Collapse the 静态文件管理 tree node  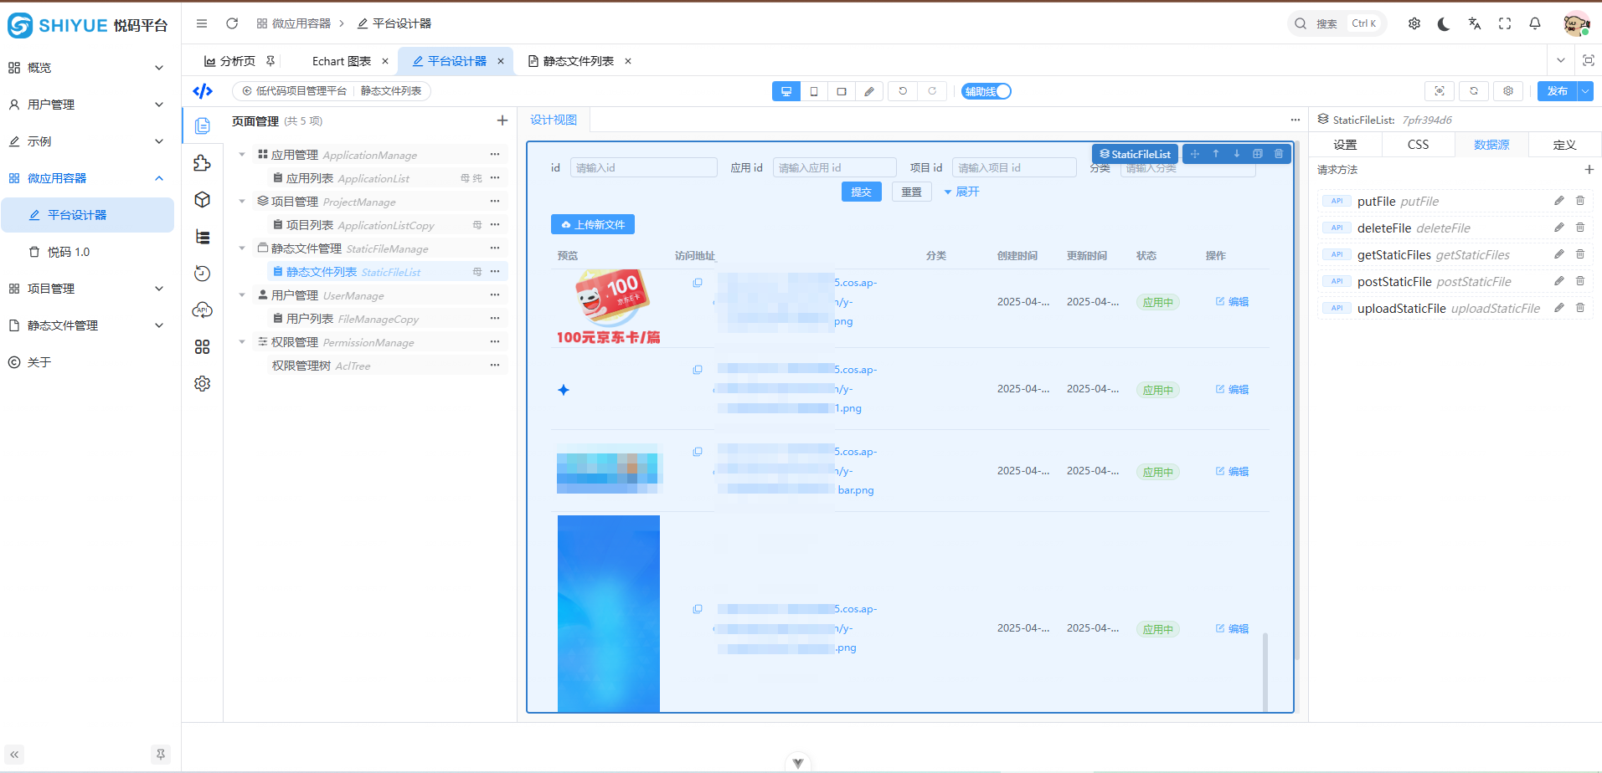point(242,248)
